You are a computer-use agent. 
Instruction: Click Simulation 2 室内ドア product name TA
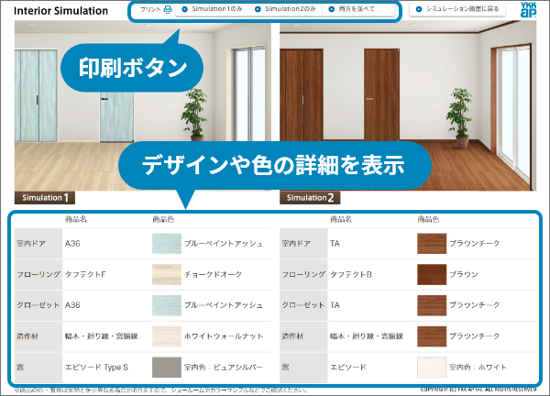[x=335, y=244]
